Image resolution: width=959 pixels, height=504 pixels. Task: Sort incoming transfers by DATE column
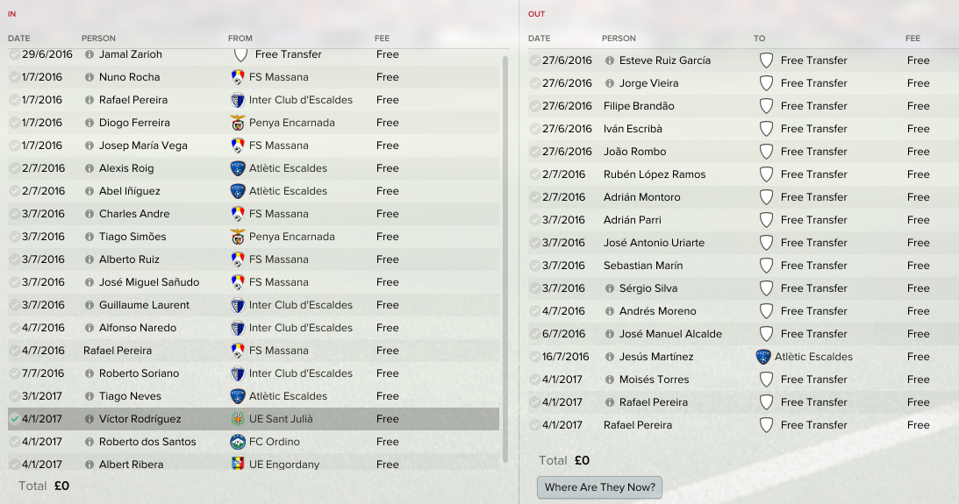(19, 38)
